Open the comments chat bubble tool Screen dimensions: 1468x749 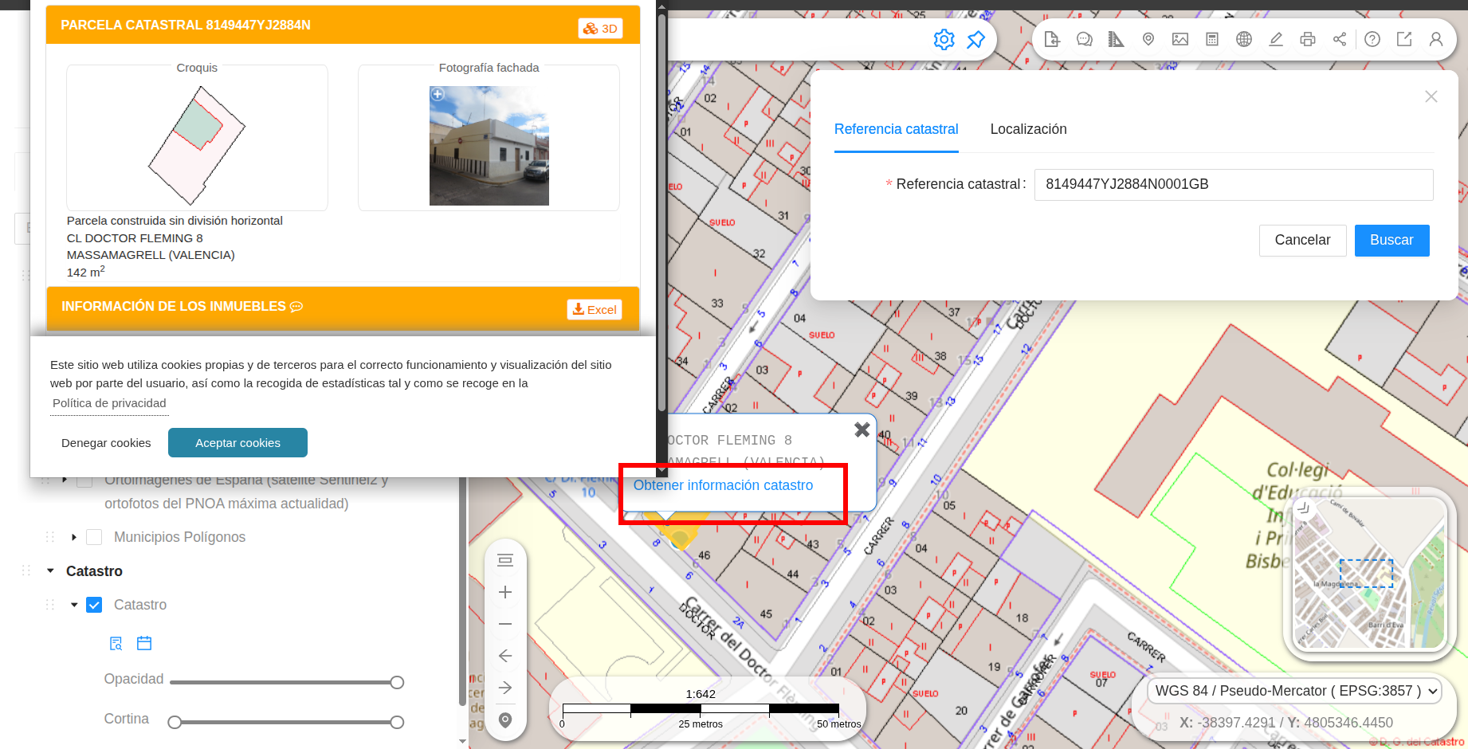(1084, 39)
